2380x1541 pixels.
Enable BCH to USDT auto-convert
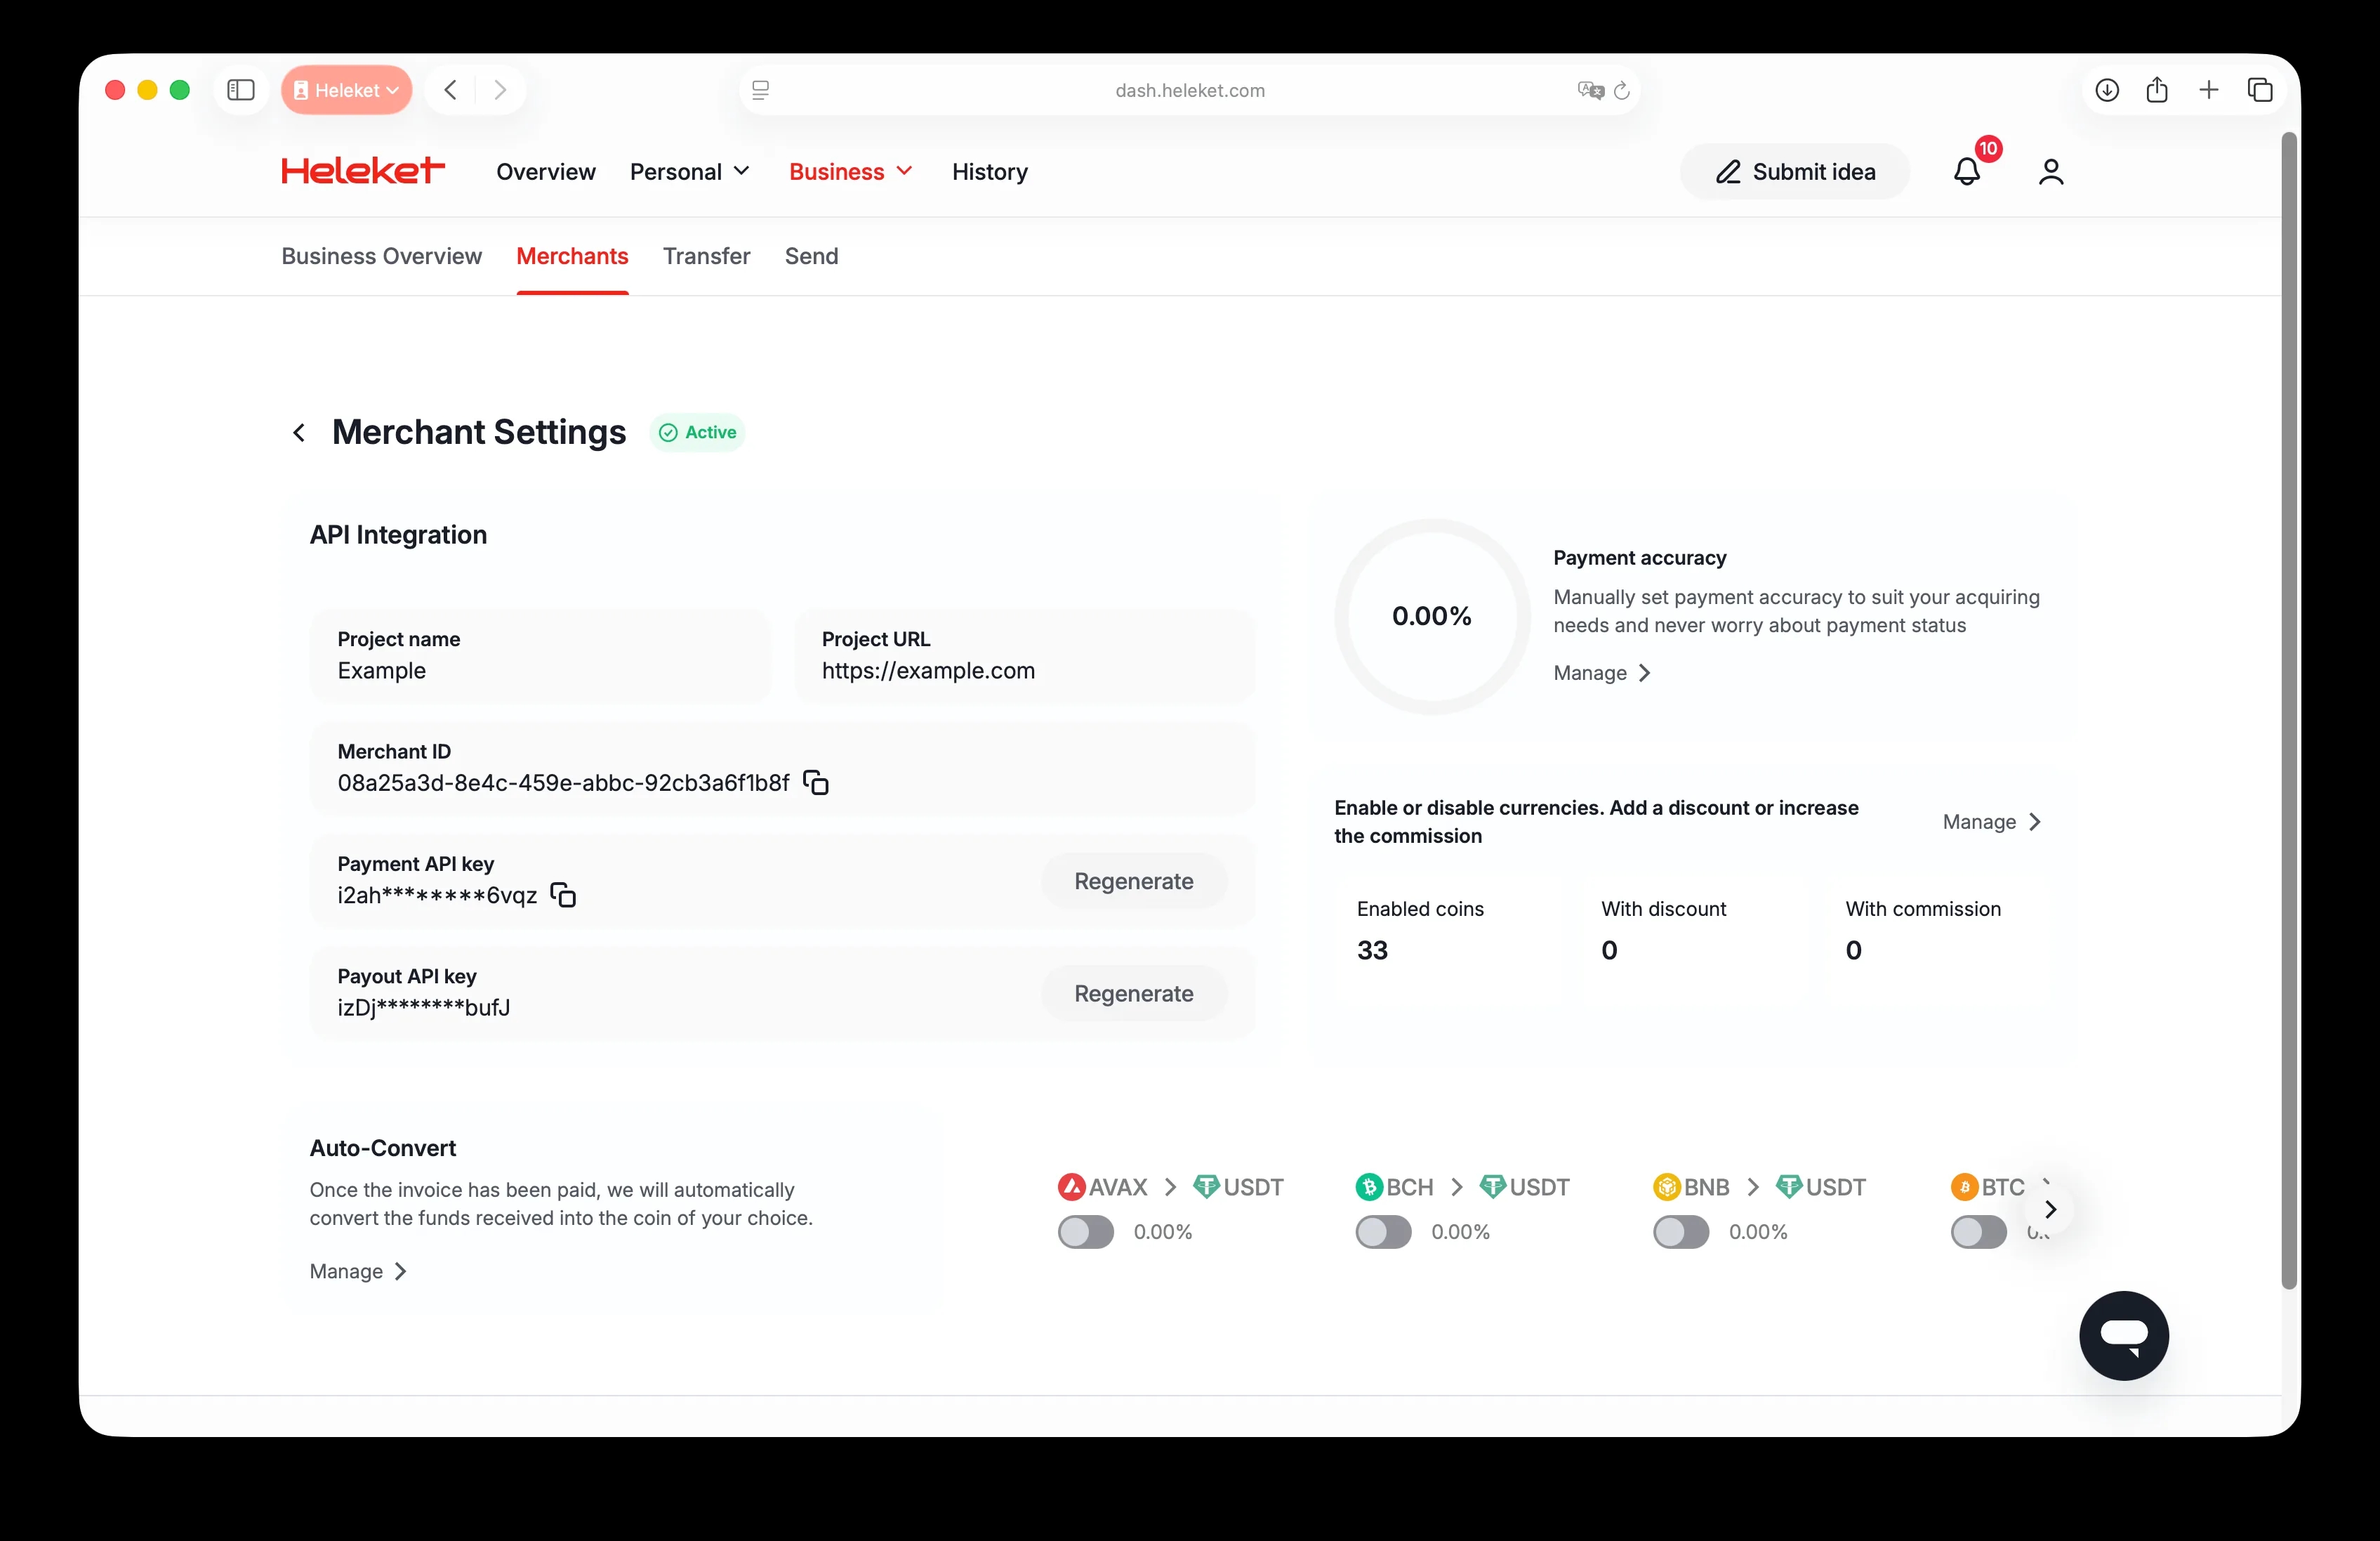point(1383,1232)
